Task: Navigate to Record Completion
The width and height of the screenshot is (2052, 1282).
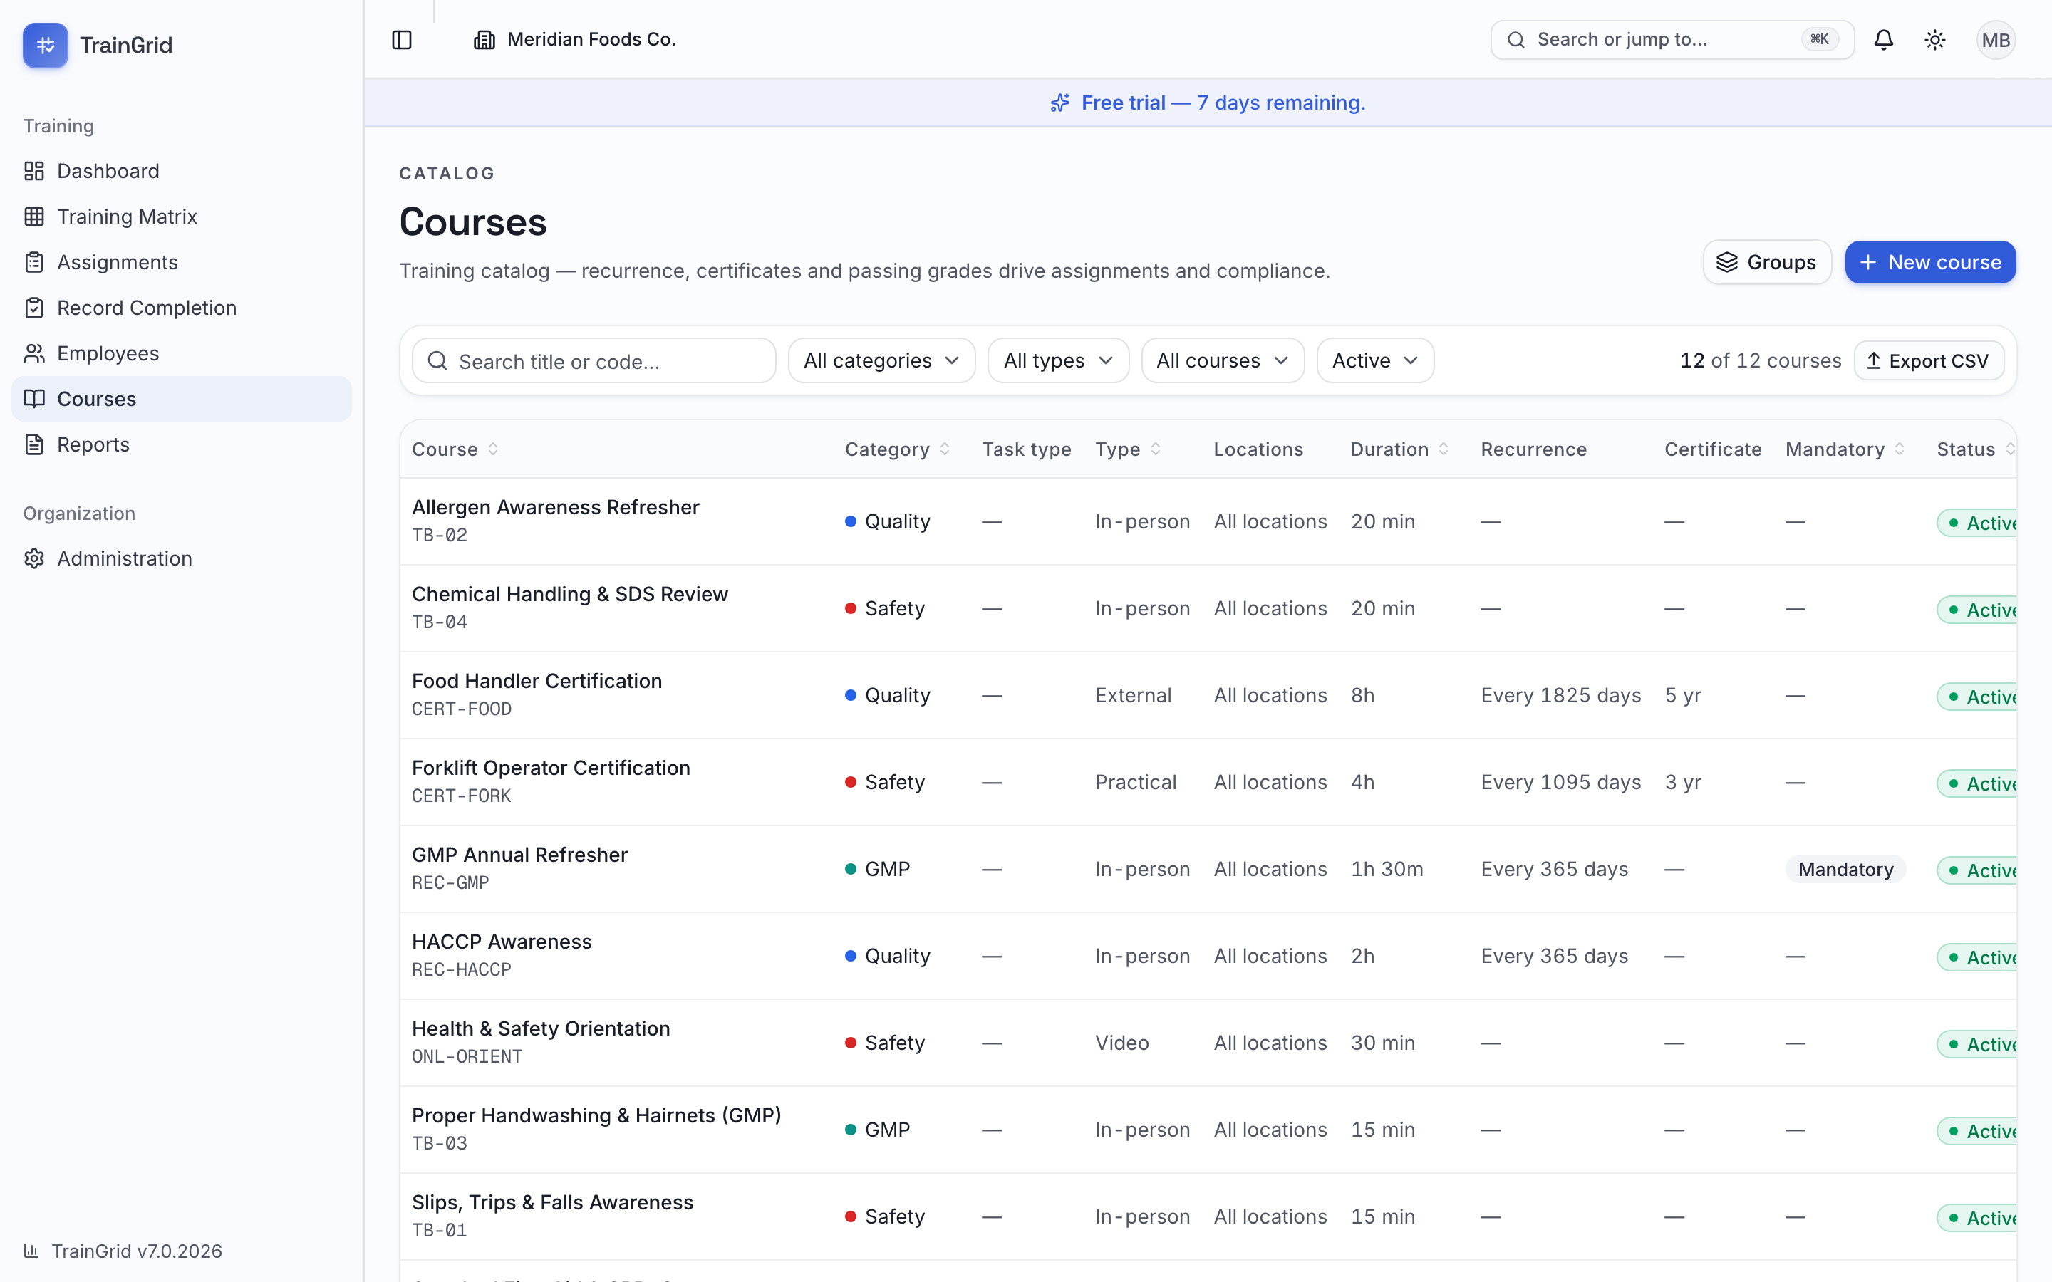Action: (182, 308)
